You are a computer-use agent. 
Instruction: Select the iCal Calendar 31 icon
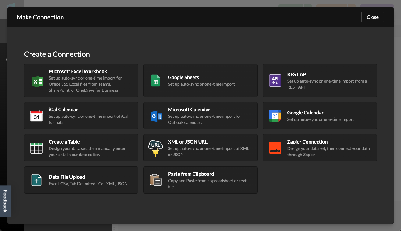(37, 116)
